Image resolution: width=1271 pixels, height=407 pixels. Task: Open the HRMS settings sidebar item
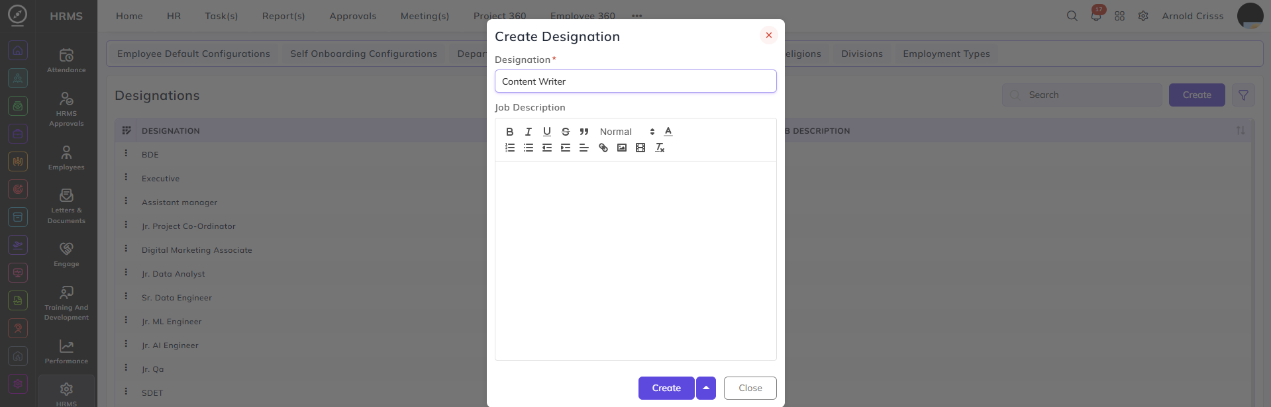point(66,393)
